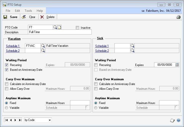Open the Sick Expires calendar picker
This screenshot has height=127, width=184.
coord(177,65)
